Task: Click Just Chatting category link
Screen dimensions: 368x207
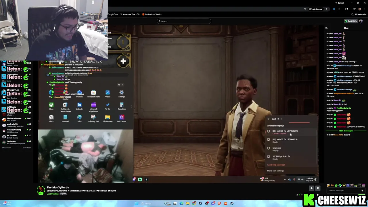Action: 53,194
